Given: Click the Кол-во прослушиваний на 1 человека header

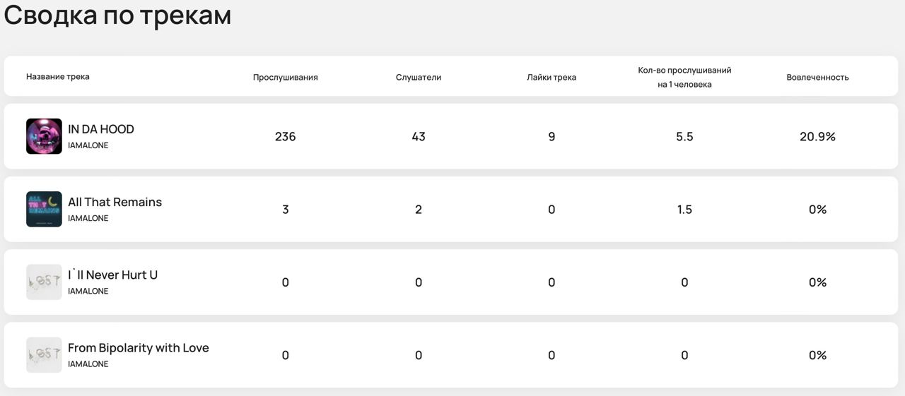Looking at the screenshot, I should (x=684, y=77).
